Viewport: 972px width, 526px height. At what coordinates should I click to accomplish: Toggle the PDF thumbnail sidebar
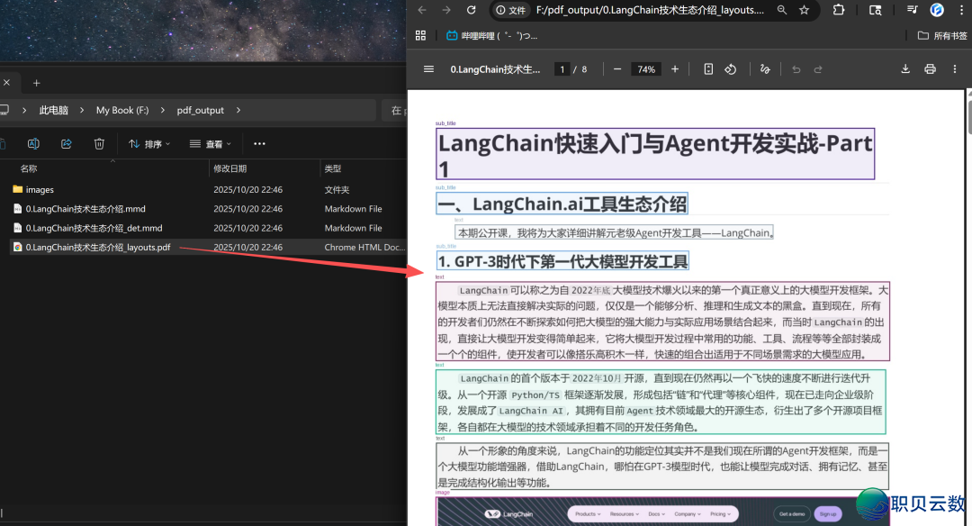(428, 68)
